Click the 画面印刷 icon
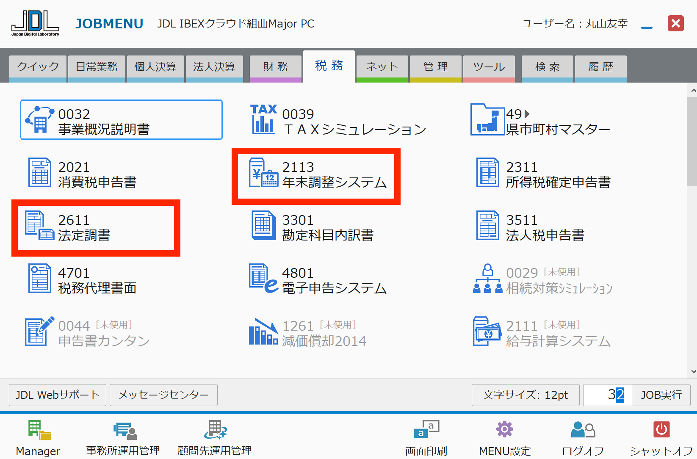The height and width of the screenshot is (459, 697). click(x=426, y=429)
